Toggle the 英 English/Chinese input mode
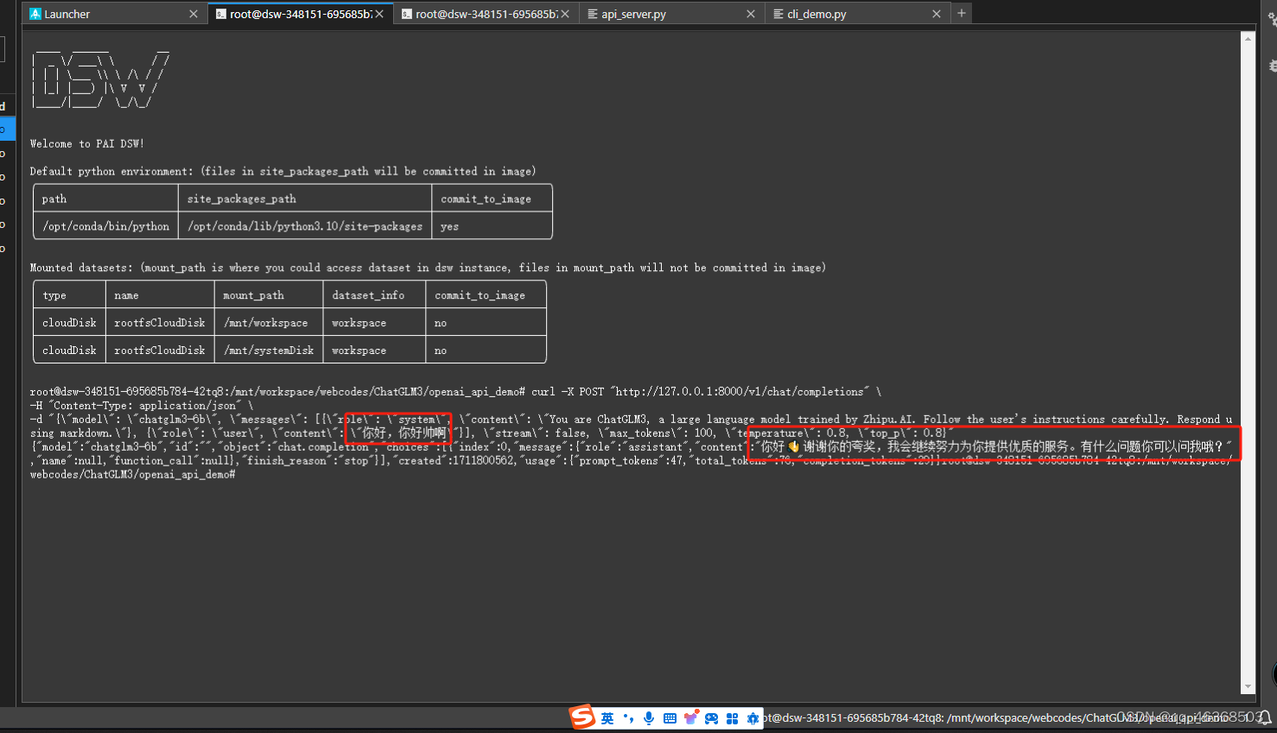Viewport: 1277px width, 733px height. tap(607, 718)
